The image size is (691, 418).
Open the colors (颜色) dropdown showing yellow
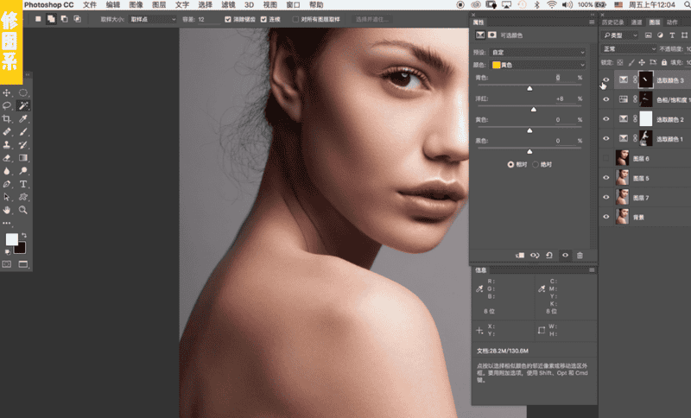coord(537,65)
